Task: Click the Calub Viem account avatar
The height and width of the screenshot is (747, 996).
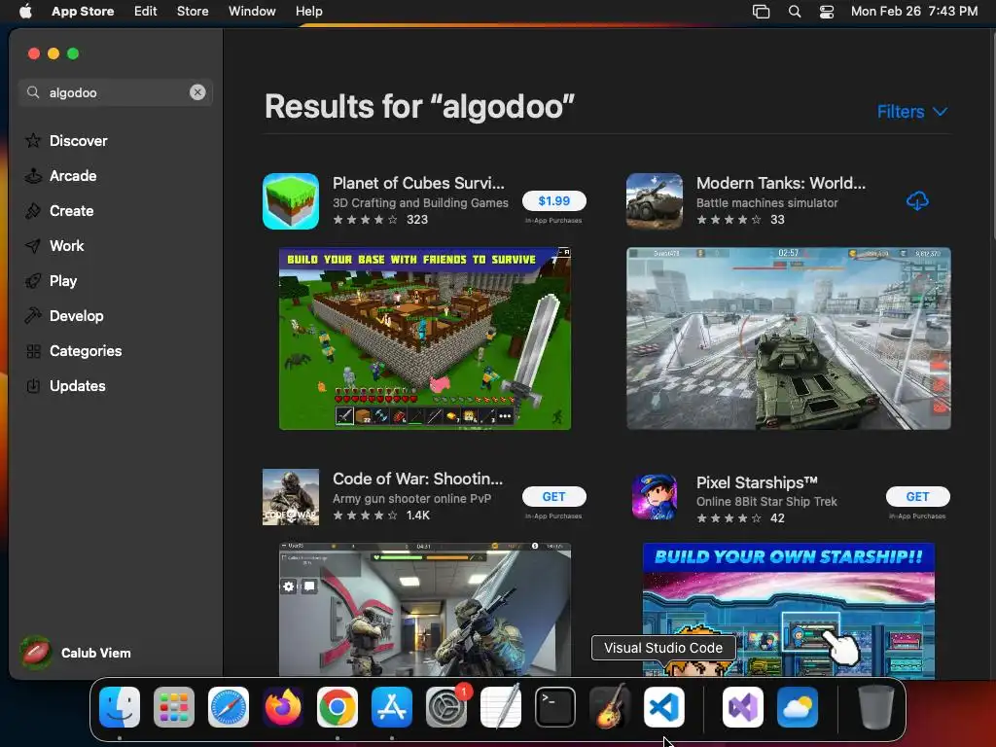Action: coord(36,653)
